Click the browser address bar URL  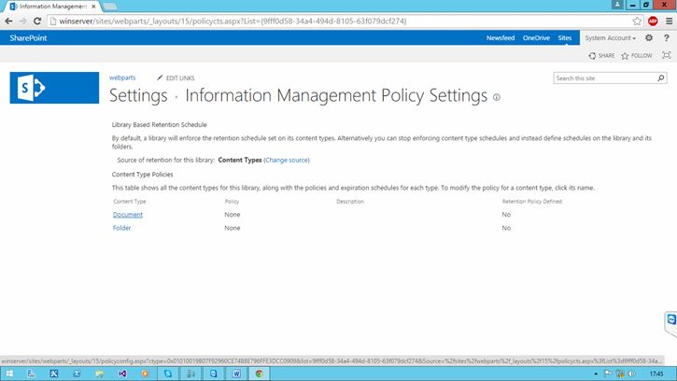click(x=233, y=21)
